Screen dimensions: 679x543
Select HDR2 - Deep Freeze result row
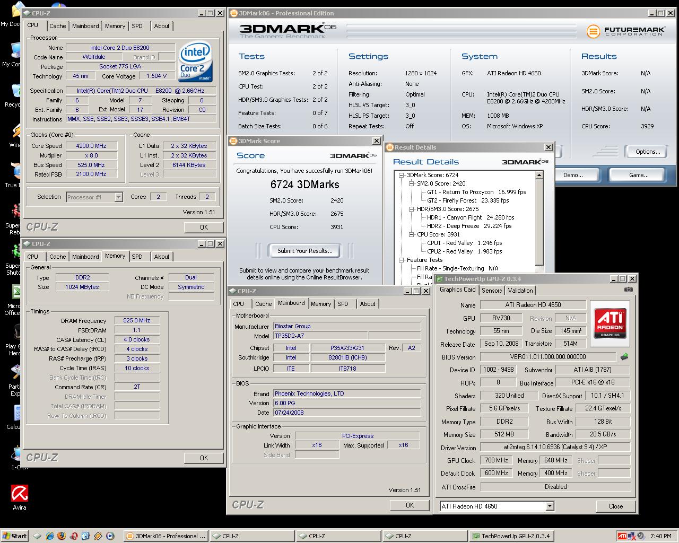tap(469, 226)
